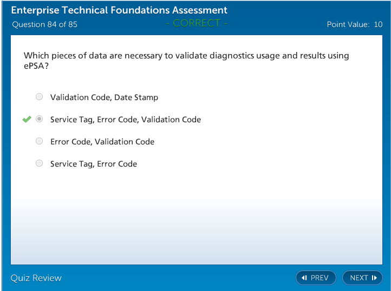391x291 pixels.
Task: Go to the previous question with PREV
Action: 316,278
